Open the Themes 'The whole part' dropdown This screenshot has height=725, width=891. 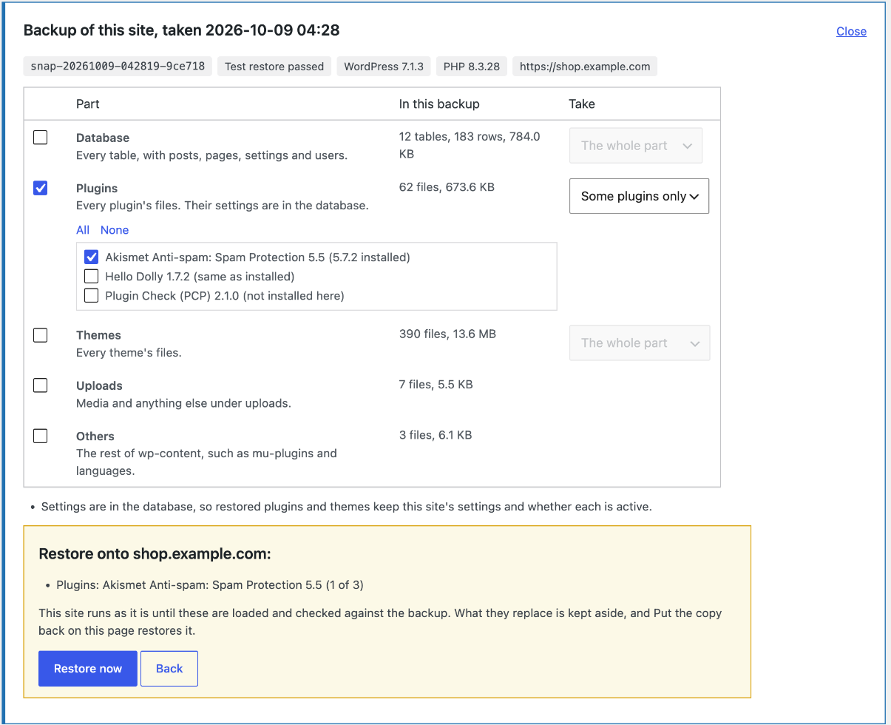pos(639,343)
